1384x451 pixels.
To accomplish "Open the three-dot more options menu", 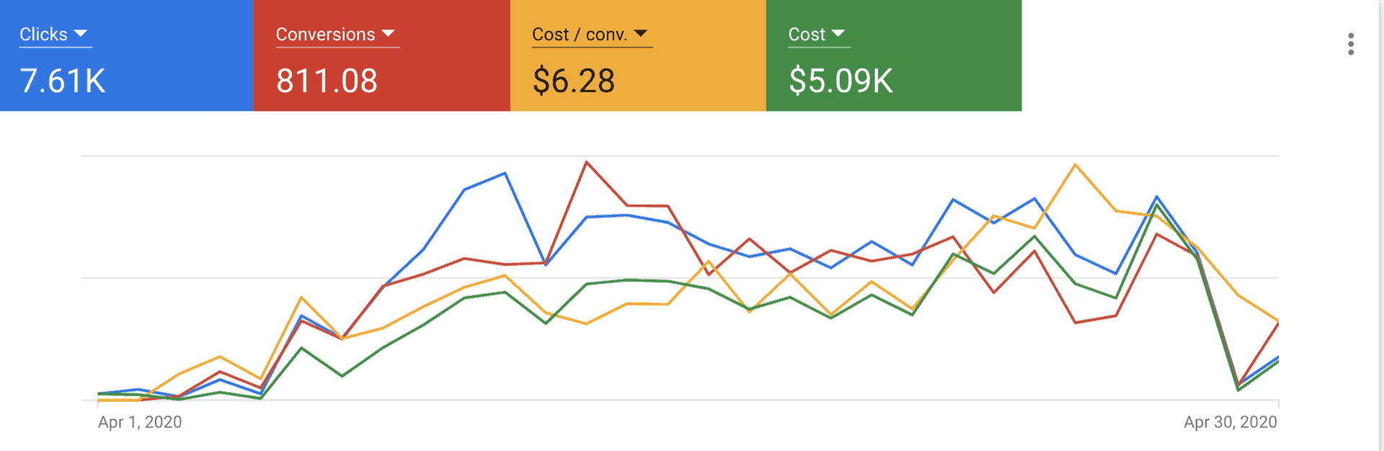I will click(x=1351, y=44).
